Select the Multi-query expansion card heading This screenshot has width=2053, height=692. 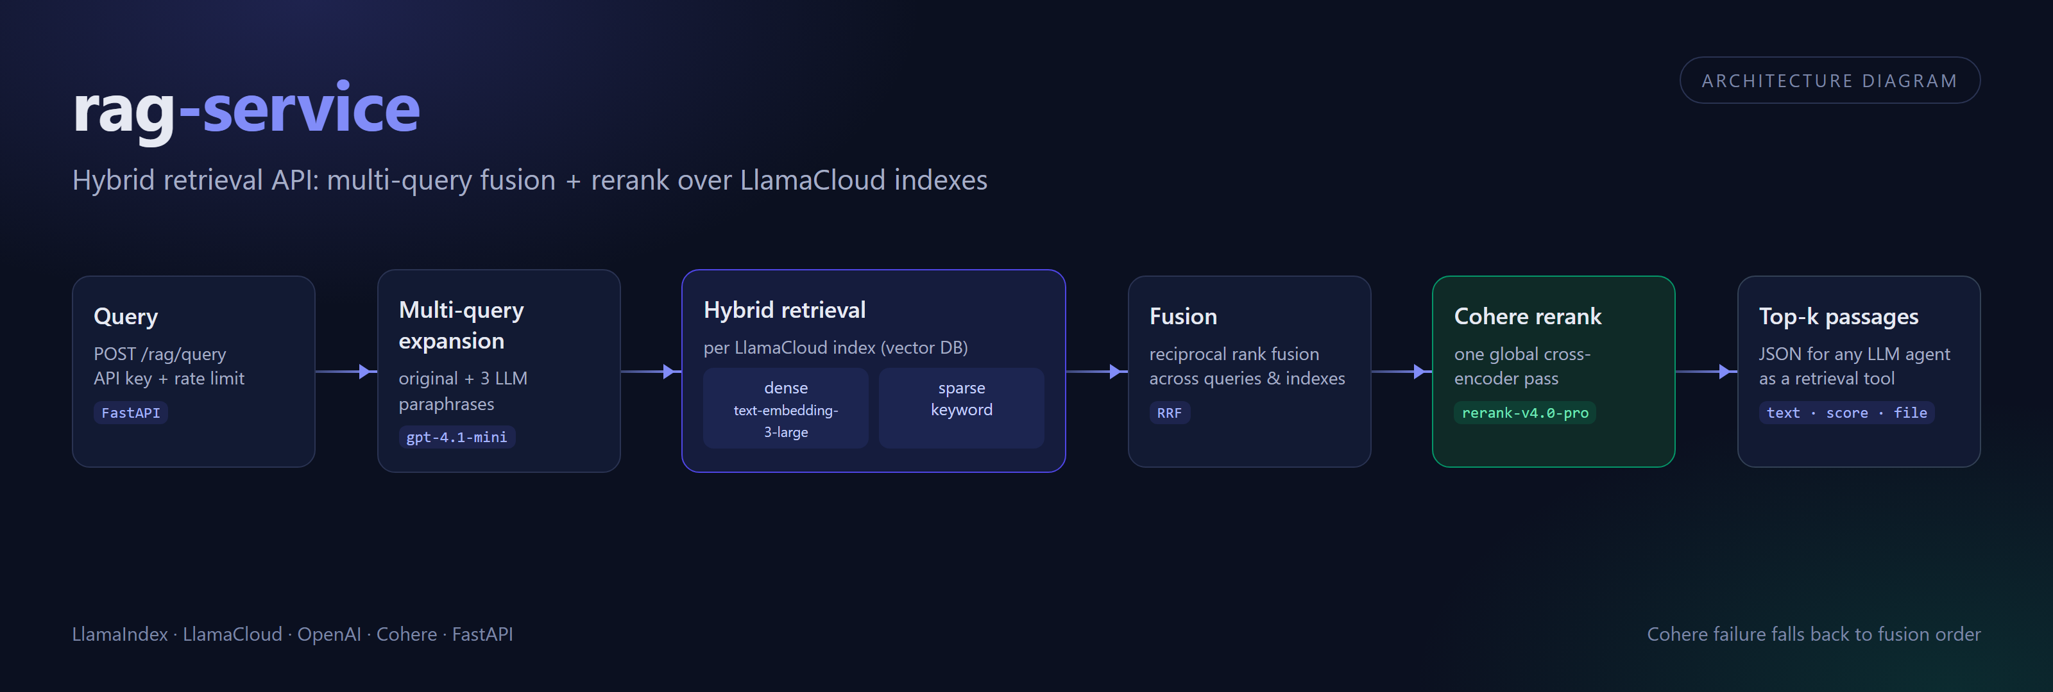(461, 325)
